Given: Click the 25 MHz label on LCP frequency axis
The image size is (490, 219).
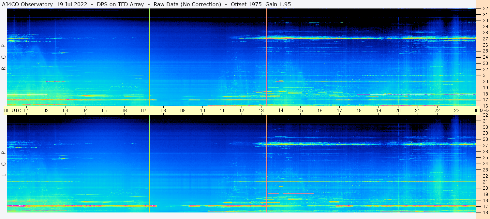Looking at the screenshot, I should click(x=485, y=157).
